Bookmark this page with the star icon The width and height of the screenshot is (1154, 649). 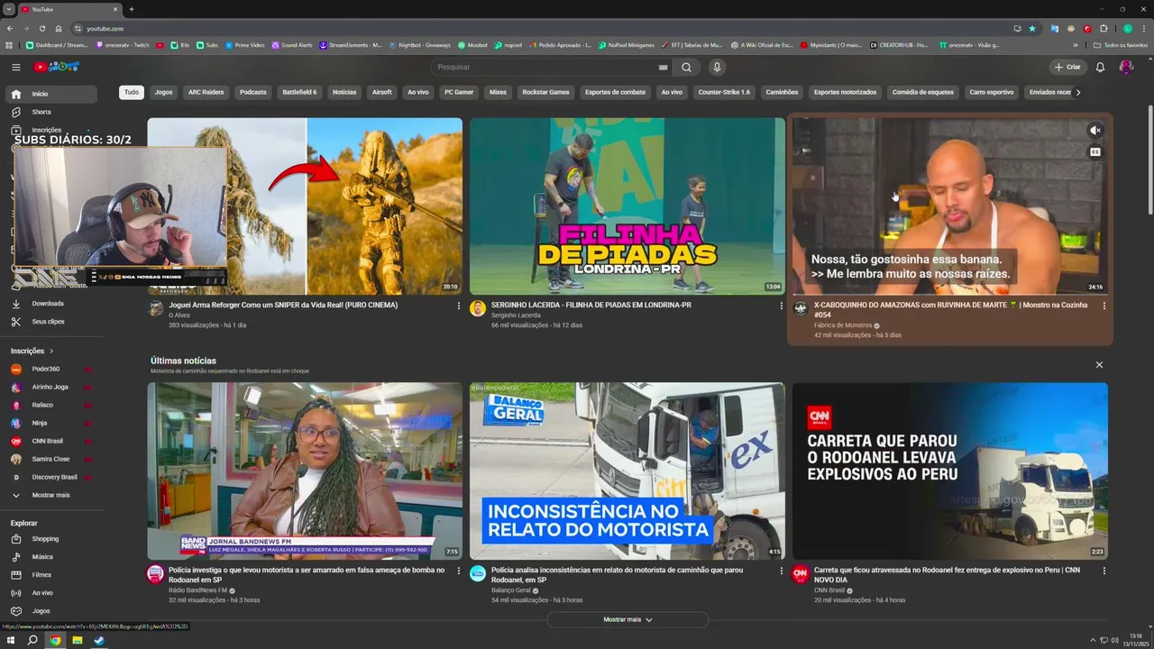click(x=1032, y=28)
